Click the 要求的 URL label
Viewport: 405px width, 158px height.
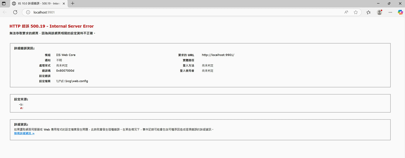coord(186,55)
